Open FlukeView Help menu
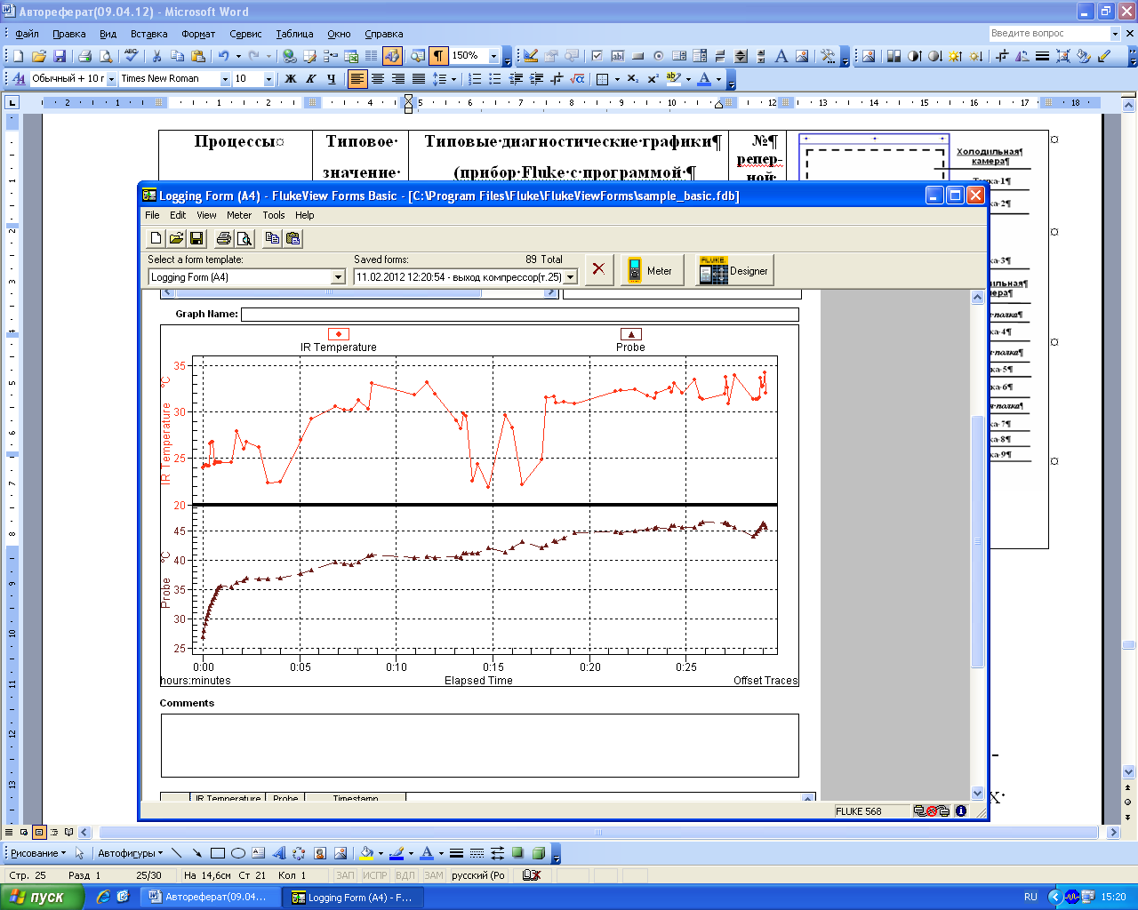 305,215
